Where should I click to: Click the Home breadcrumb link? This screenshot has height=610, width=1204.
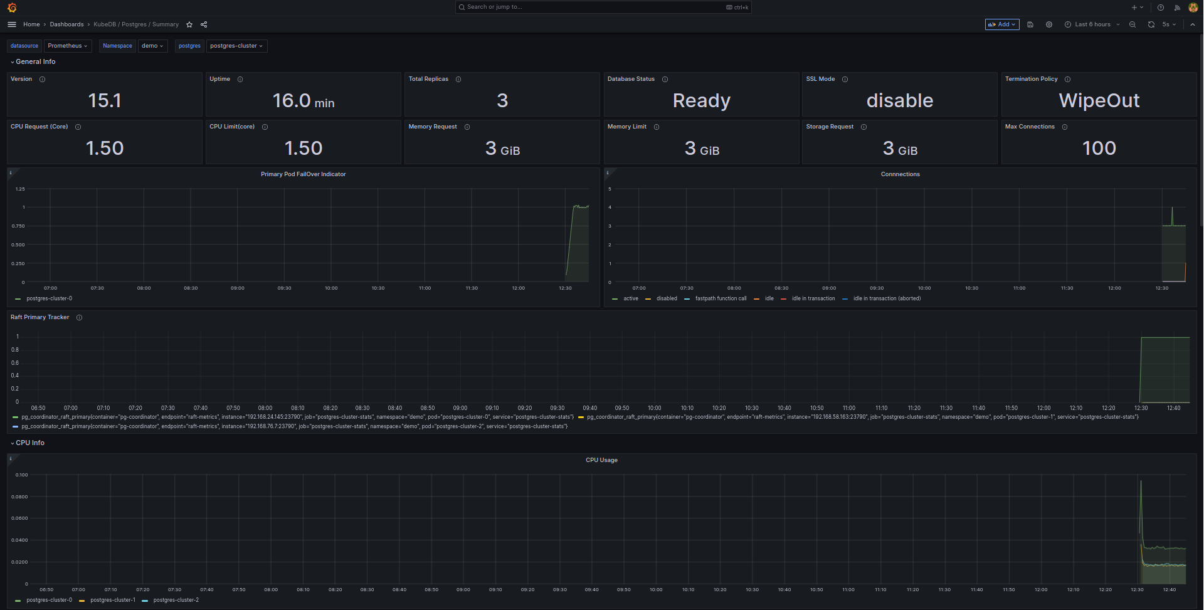(31, 24)
